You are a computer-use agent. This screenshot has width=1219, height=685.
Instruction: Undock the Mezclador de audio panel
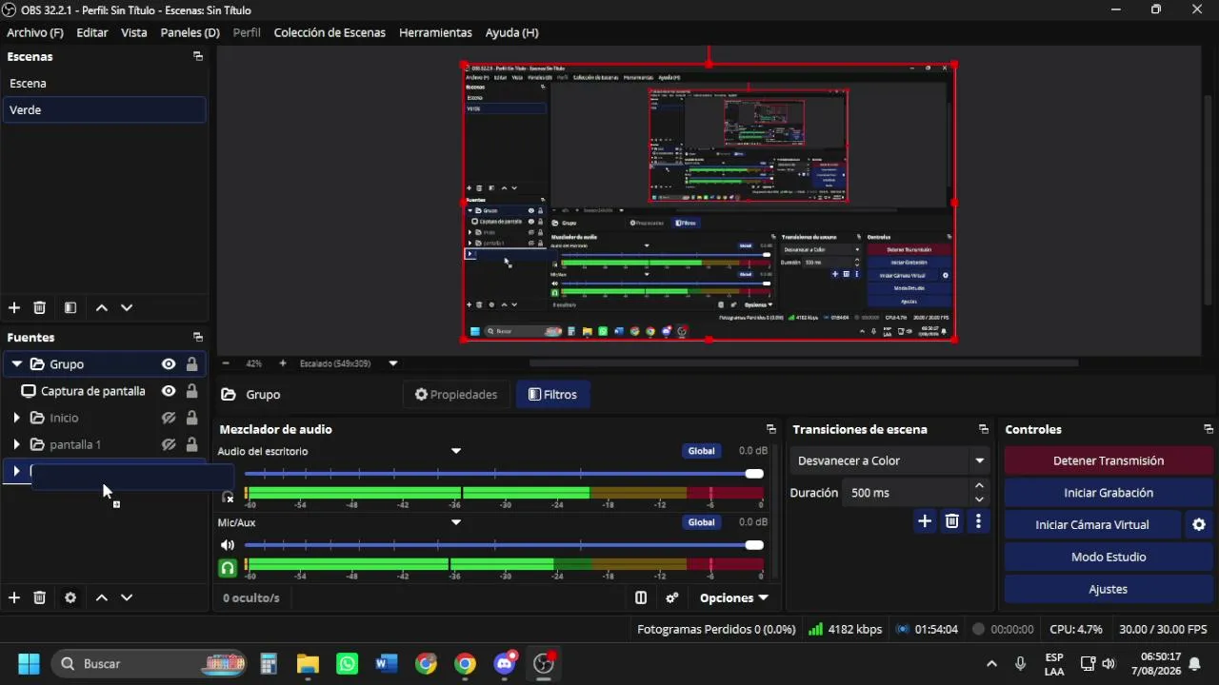coord(771,429)
